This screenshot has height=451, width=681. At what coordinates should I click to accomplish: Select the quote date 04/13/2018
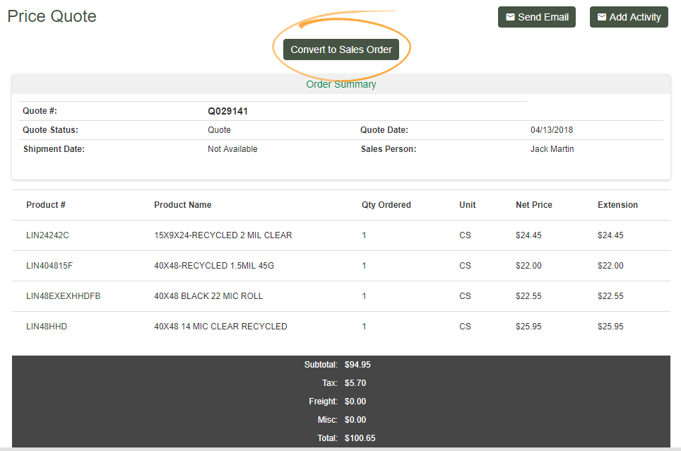(x=552, y=129)
